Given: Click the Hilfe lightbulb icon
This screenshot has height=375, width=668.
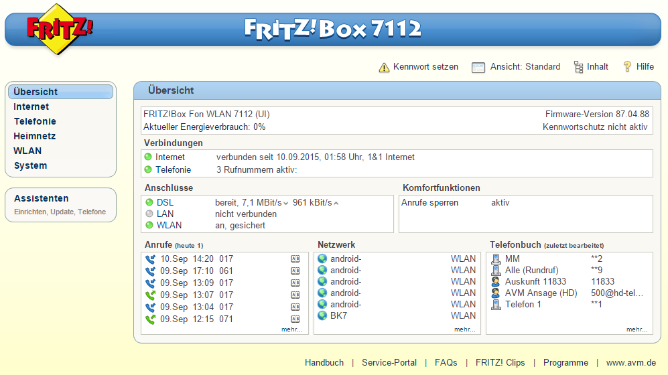Looking at the screenshot, I should pos(627,67).
